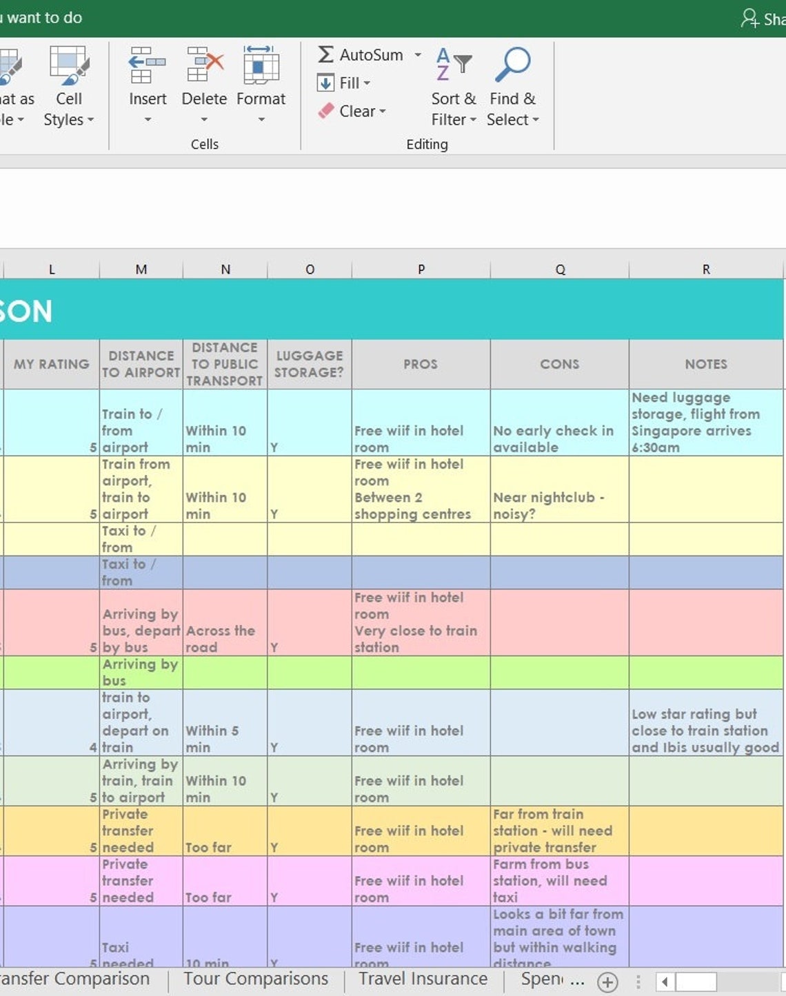This screenshot has height=996, width=786.
Task: Click the Clear eraser icon
Action: pos(325,110)
